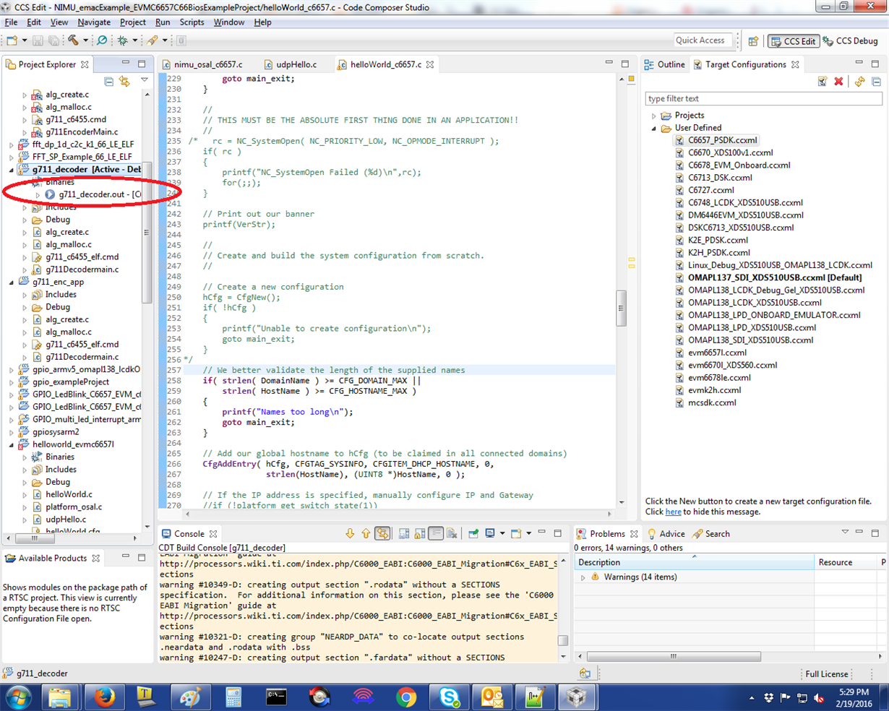This screenshot has height=711, width=889.
Task: Click the 'here' link to hide message
Action: 673,512
